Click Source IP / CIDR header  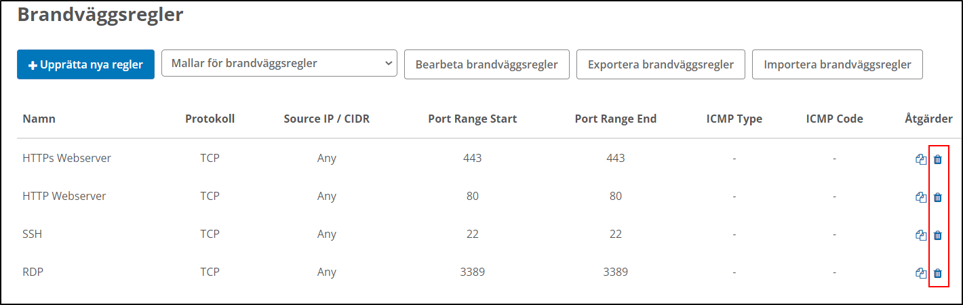pos(326,119)
